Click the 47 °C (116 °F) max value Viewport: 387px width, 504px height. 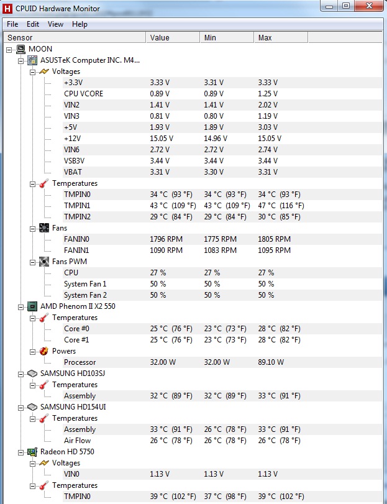click(x=281, y=206)
